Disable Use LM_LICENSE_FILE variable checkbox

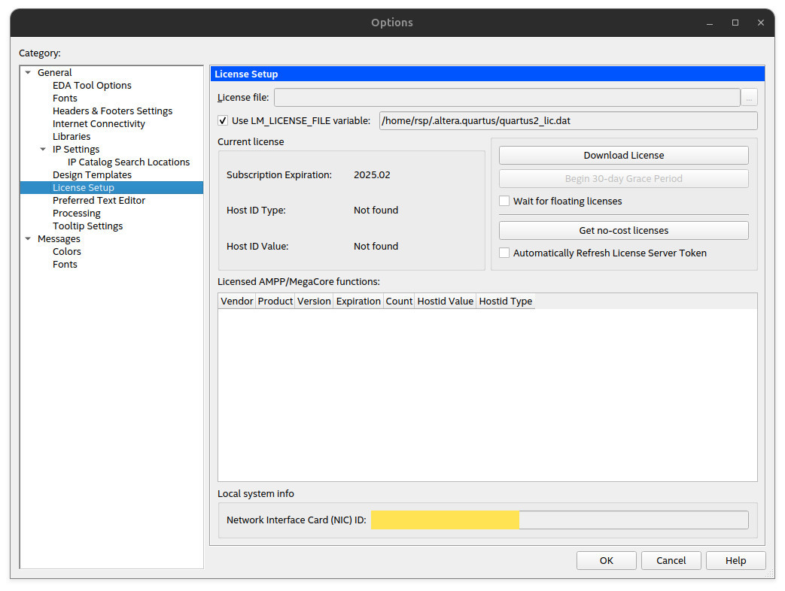223,120
